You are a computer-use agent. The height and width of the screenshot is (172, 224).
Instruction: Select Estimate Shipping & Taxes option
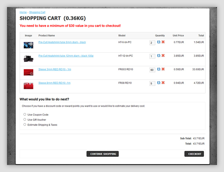(25, 125)
